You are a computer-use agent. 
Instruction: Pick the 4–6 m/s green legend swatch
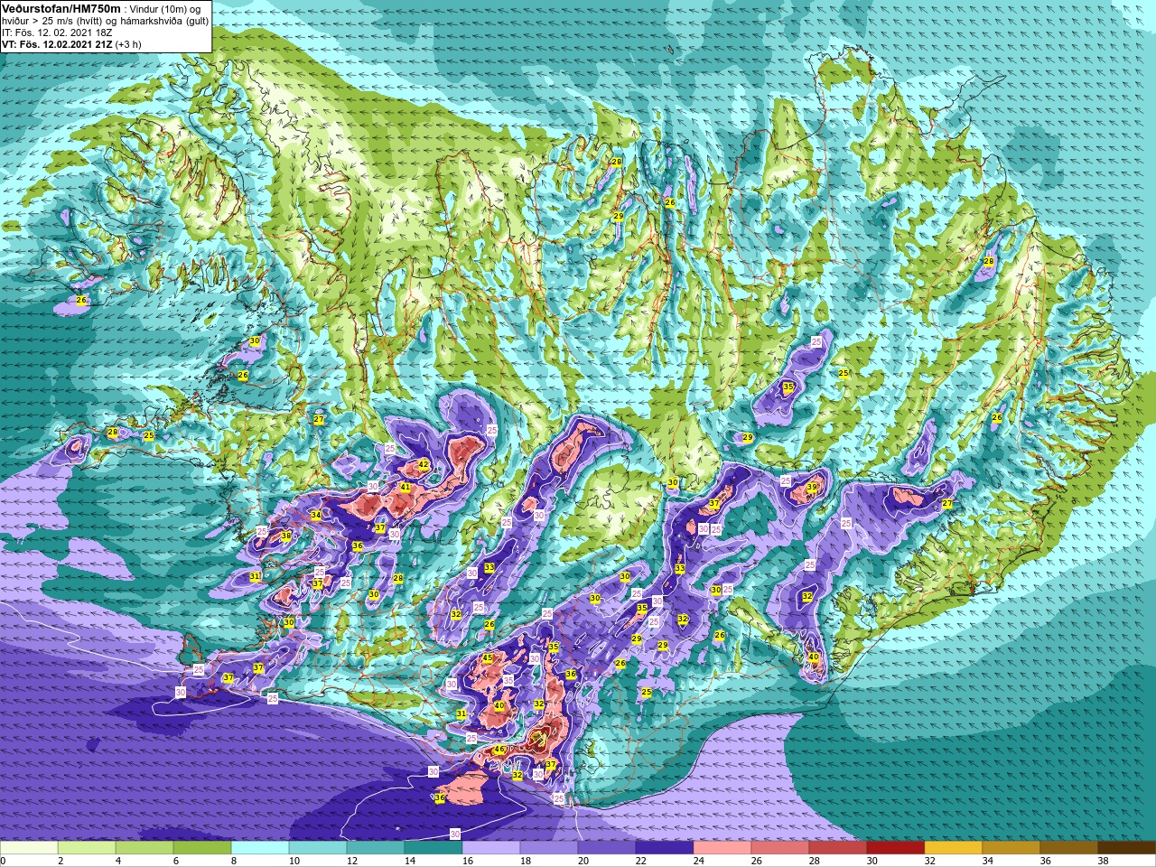coord(144,849)
